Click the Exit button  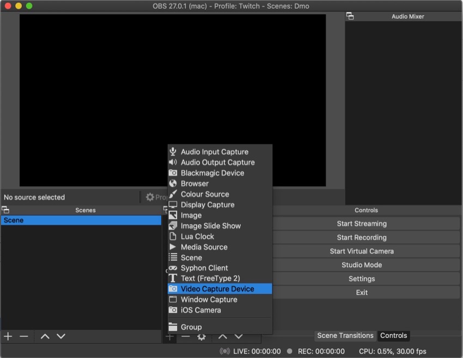(x=362, y=293)
